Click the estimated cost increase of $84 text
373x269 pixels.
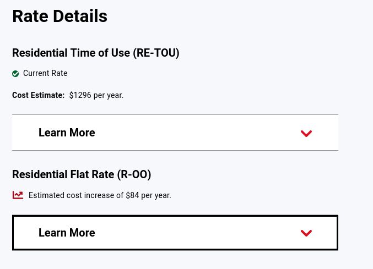click(x=100, y=195)
